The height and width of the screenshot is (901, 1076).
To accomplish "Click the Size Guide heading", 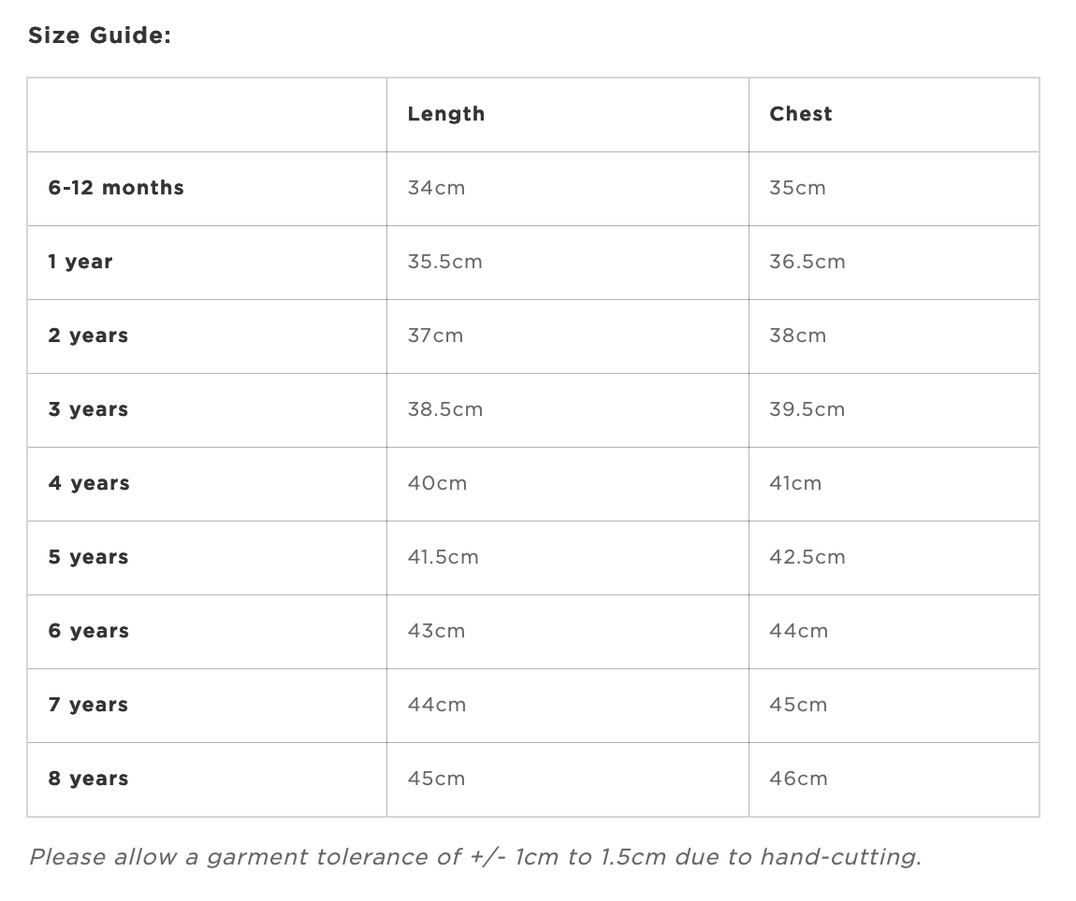I will [x=99, y=35].
